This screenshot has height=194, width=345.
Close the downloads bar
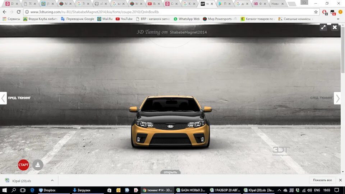pyautogui.click(x=340, y=180)
